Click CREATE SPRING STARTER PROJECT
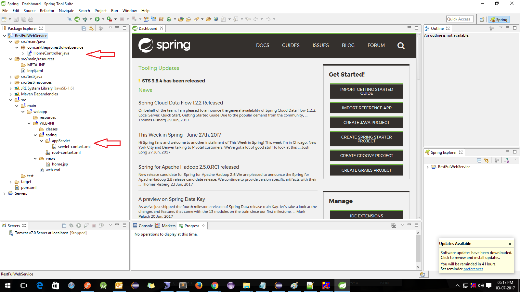This screenshot has width=520, height=292. coord(366,139)
